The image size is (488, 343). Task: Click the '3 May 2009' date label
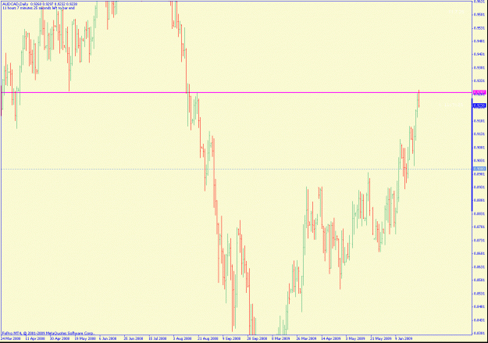click(355, 338)
